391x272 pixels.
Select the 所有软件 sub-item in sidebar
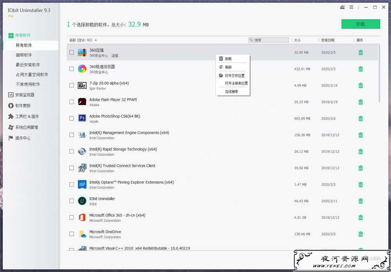tap(31, 45)
